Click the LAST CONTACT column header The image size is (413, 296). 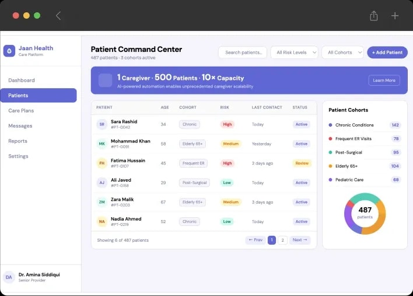(267, 107)
